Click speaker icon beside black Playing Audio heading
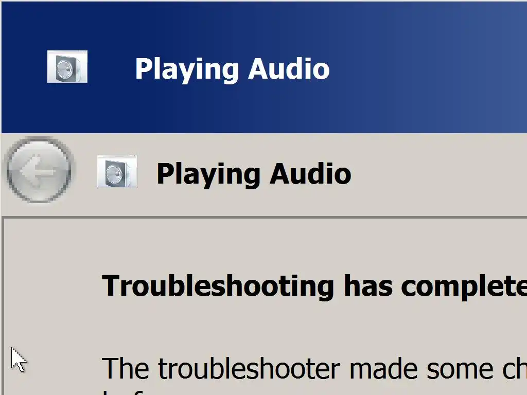The image size is (527, 395). [x=117, y=172]
